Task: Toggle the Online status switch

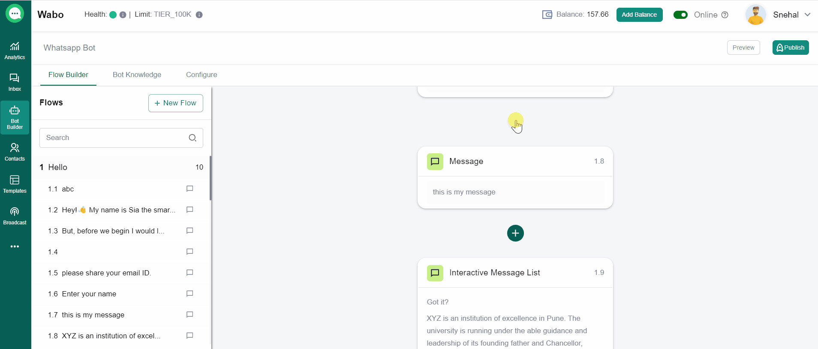Action: click(680, 15)
